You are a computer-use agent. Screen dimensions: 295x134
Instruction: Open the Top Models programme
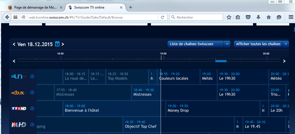coord(127,76)
